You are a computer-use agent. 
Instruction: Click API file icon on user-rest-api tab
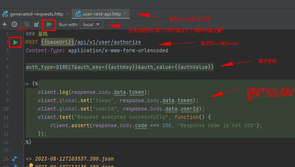[78, 14]
